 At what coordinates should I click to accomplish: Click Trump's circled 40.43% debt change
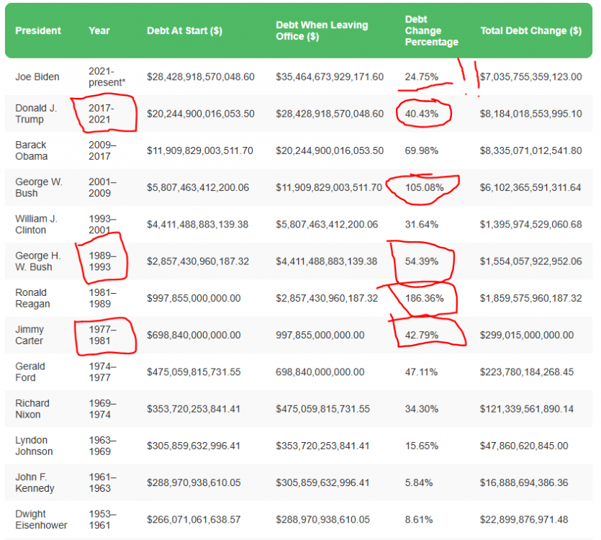tap(422, 114)
